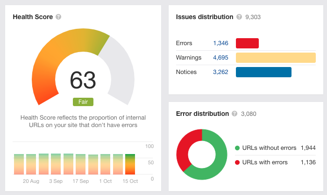Select the 20 Aug history bar
This screenshot has width=327, height=195.
click(x=31, y=164)
